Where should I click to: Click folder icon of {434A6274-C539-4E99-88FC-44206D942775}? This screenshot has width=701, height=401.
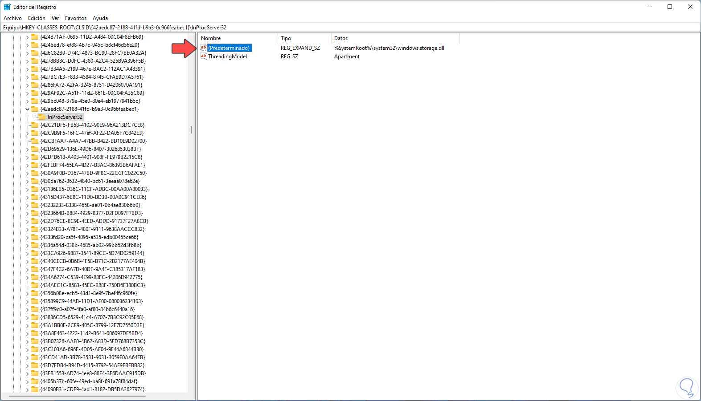[x=35, y=277]
